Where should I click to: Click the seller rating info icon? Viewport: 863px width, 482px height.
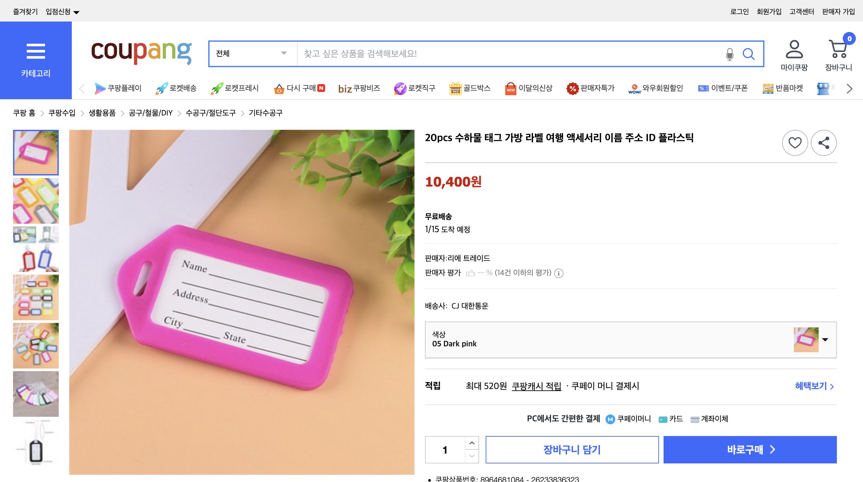pos(558,273)
